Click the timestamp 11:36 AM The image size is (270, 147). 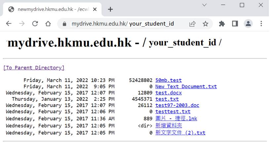(x=103, y=119)
